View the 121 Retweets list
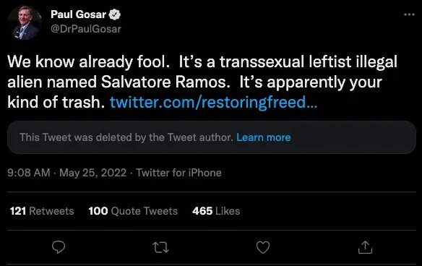 pos(42,211)
